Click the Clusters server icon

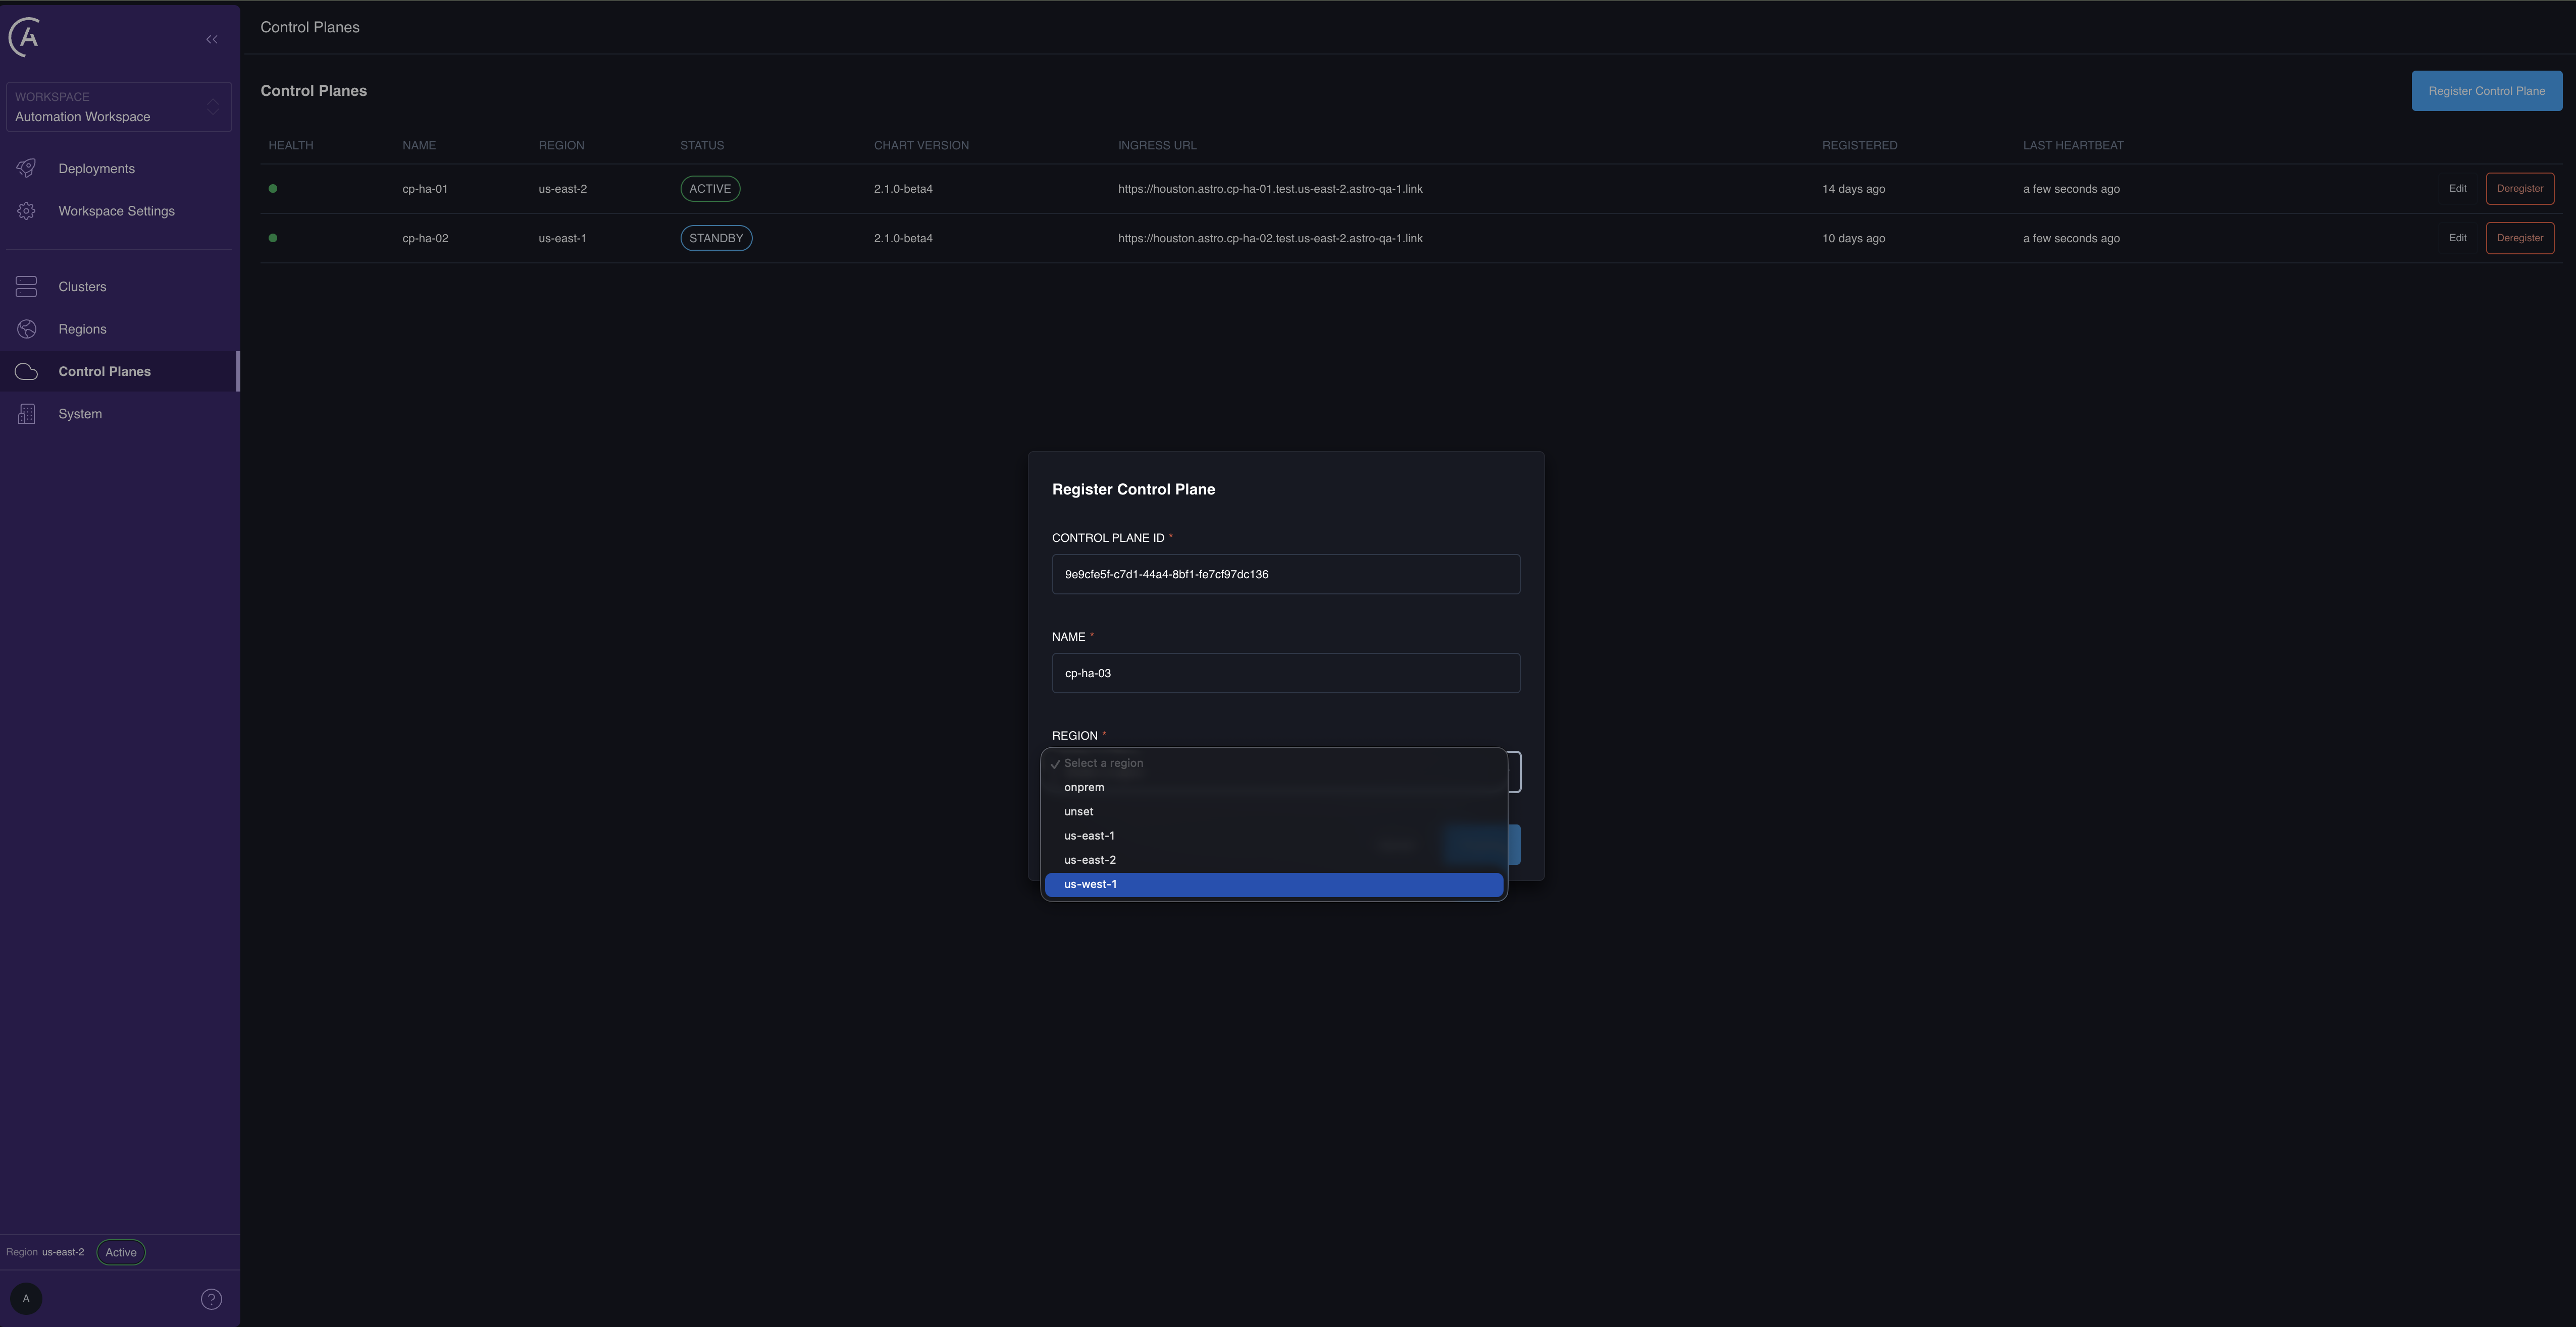pyautogui.click(x=27, y=287)
